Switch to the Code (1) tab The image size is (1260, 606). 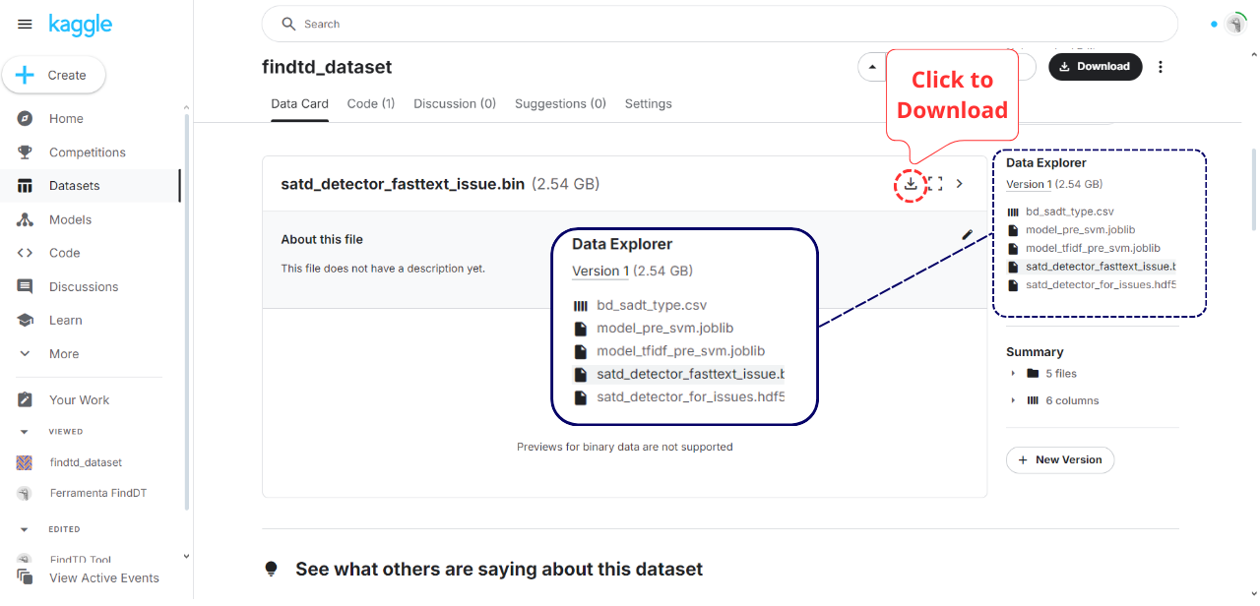click(x=371, y=103)
